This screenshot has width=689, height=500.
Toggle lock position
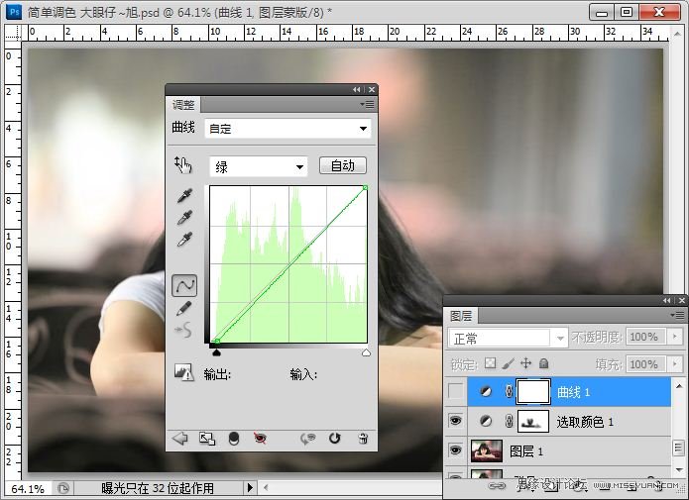click(525, 363)
